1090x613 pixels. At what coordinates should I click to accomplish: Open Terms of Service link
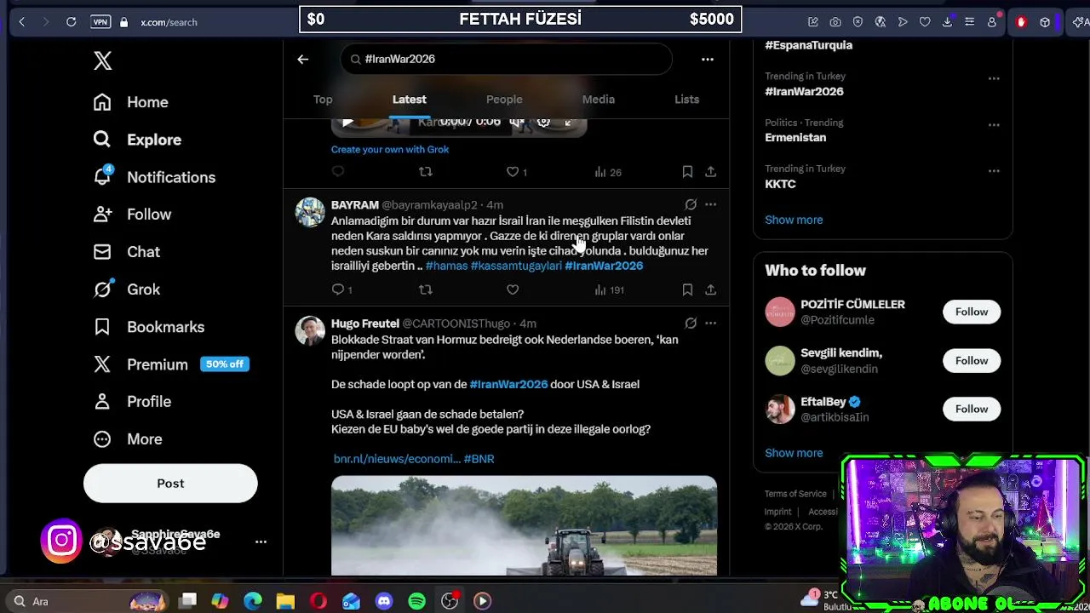point(795,494)
